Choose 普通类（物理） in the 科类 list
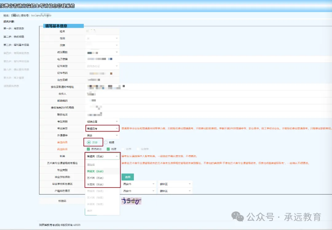 pos(102,191)
